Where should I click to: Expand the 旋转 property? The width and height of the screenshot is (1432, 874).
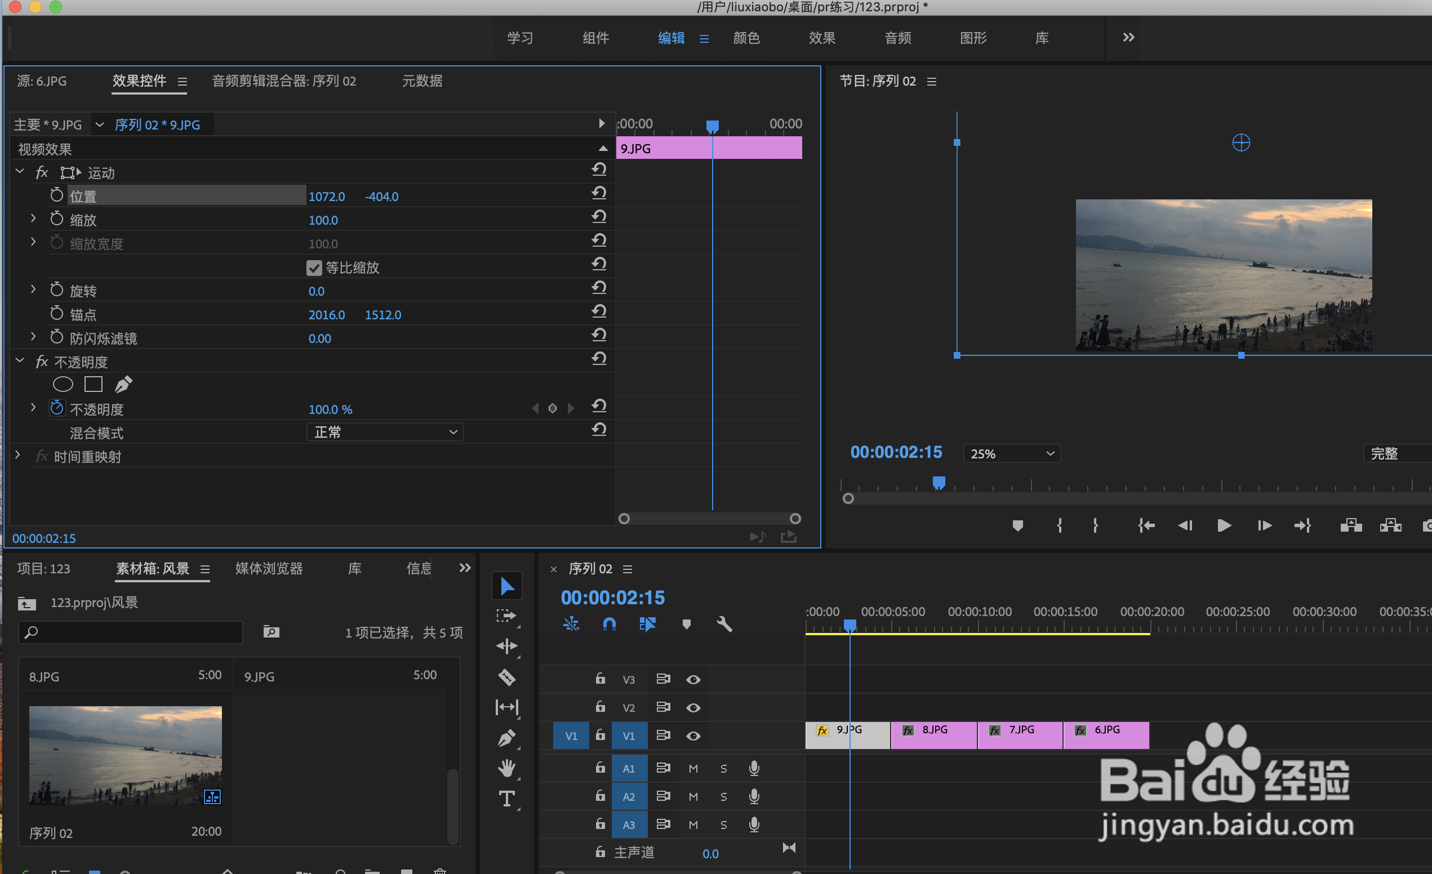33,289
